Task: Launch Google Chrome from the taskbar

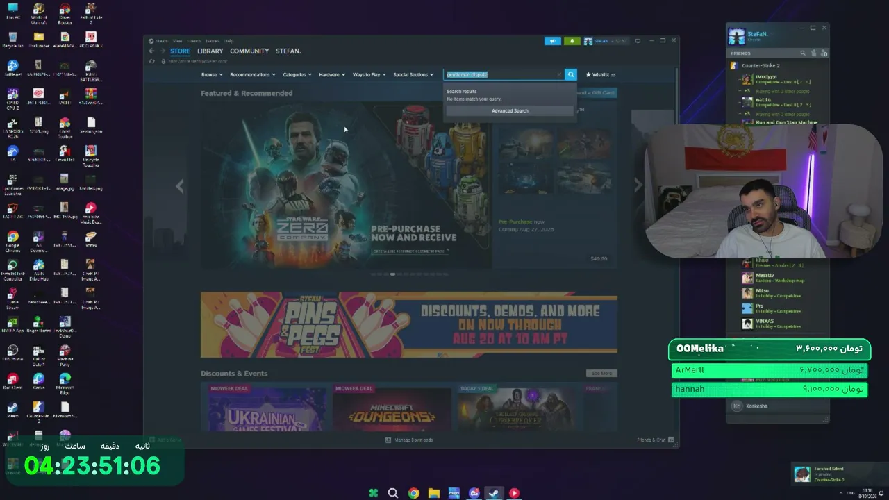Action: click(414, 493)
